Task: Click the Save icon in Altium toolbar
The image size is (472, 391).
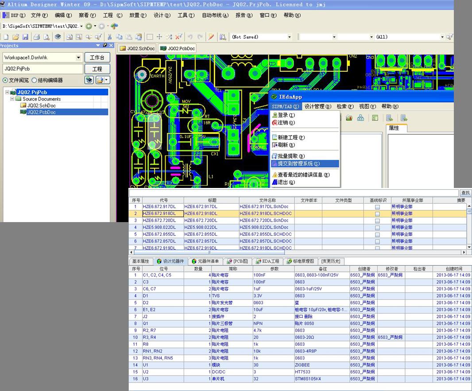Action: (x=25, y=37)
